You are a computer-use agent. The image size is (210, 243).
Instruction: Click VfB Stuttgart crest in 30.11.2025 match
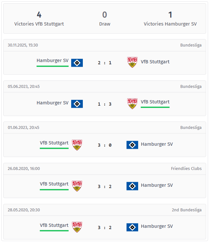click(x=132, y=62)
